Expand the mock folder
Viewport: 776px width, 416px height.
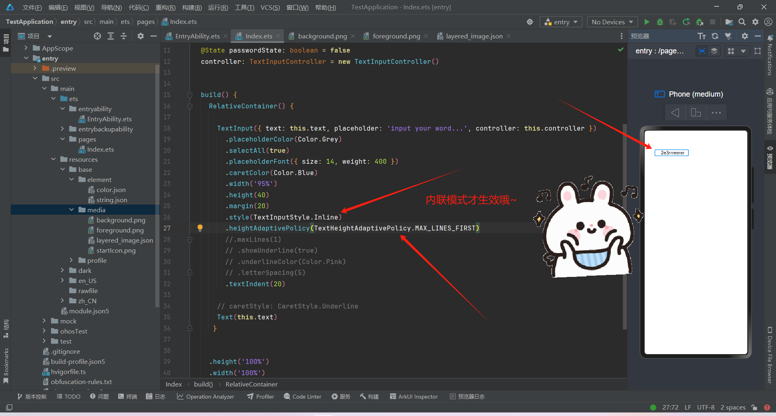point(44,321)
